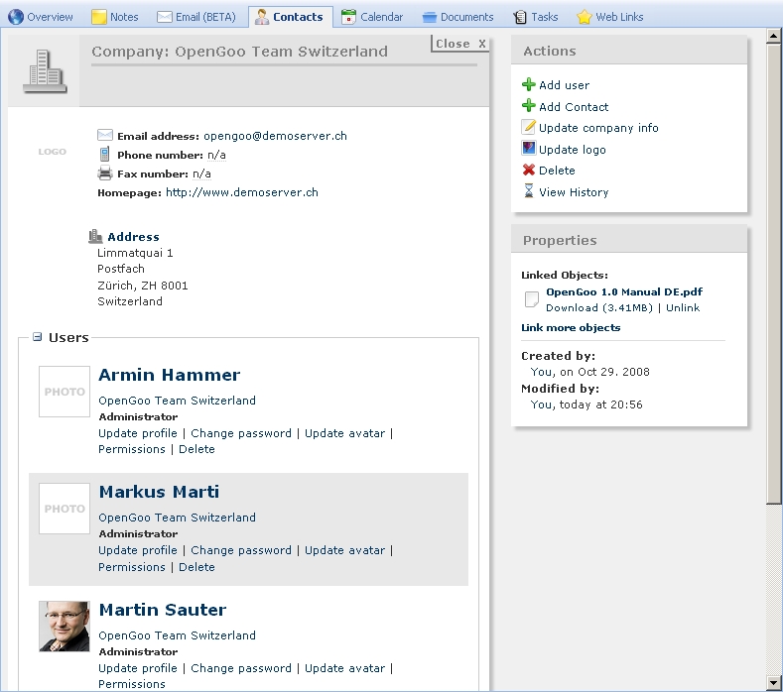Click the hourglass View History icon
Screen dimensions: 783x692
point(528,191)
